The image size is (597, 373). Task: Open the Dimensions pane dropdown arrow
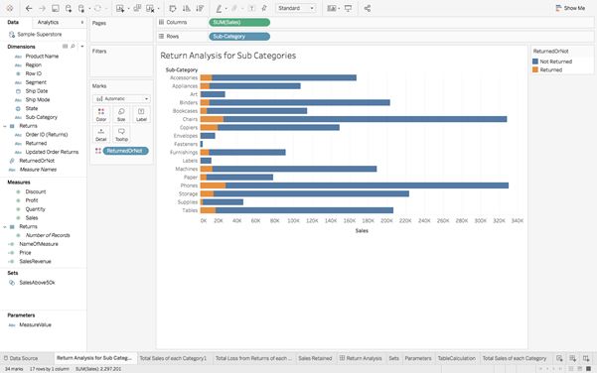pos(82,47)
